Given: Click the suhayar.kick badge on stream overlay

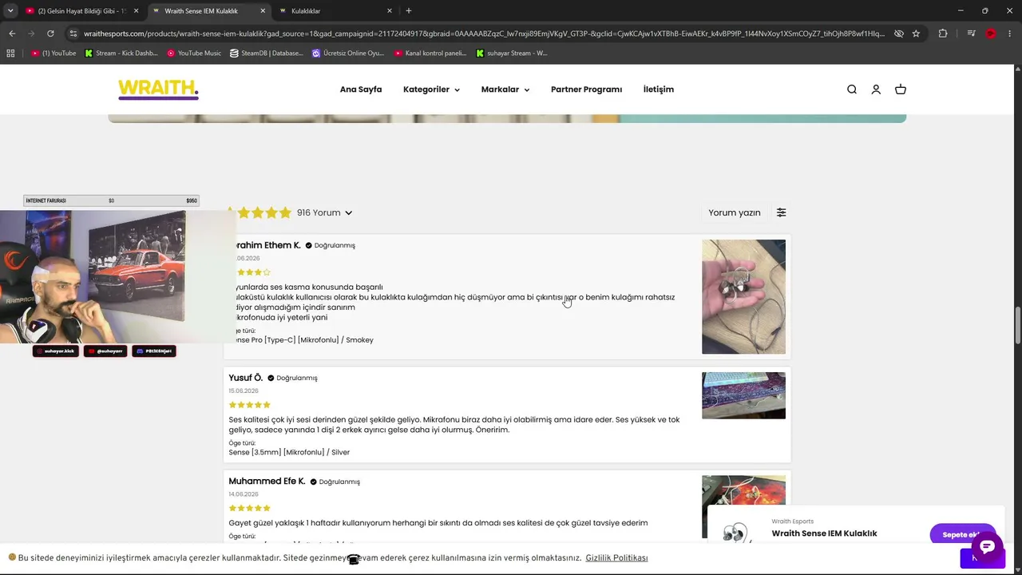Looking at the screenshot, I should point(56,351).
